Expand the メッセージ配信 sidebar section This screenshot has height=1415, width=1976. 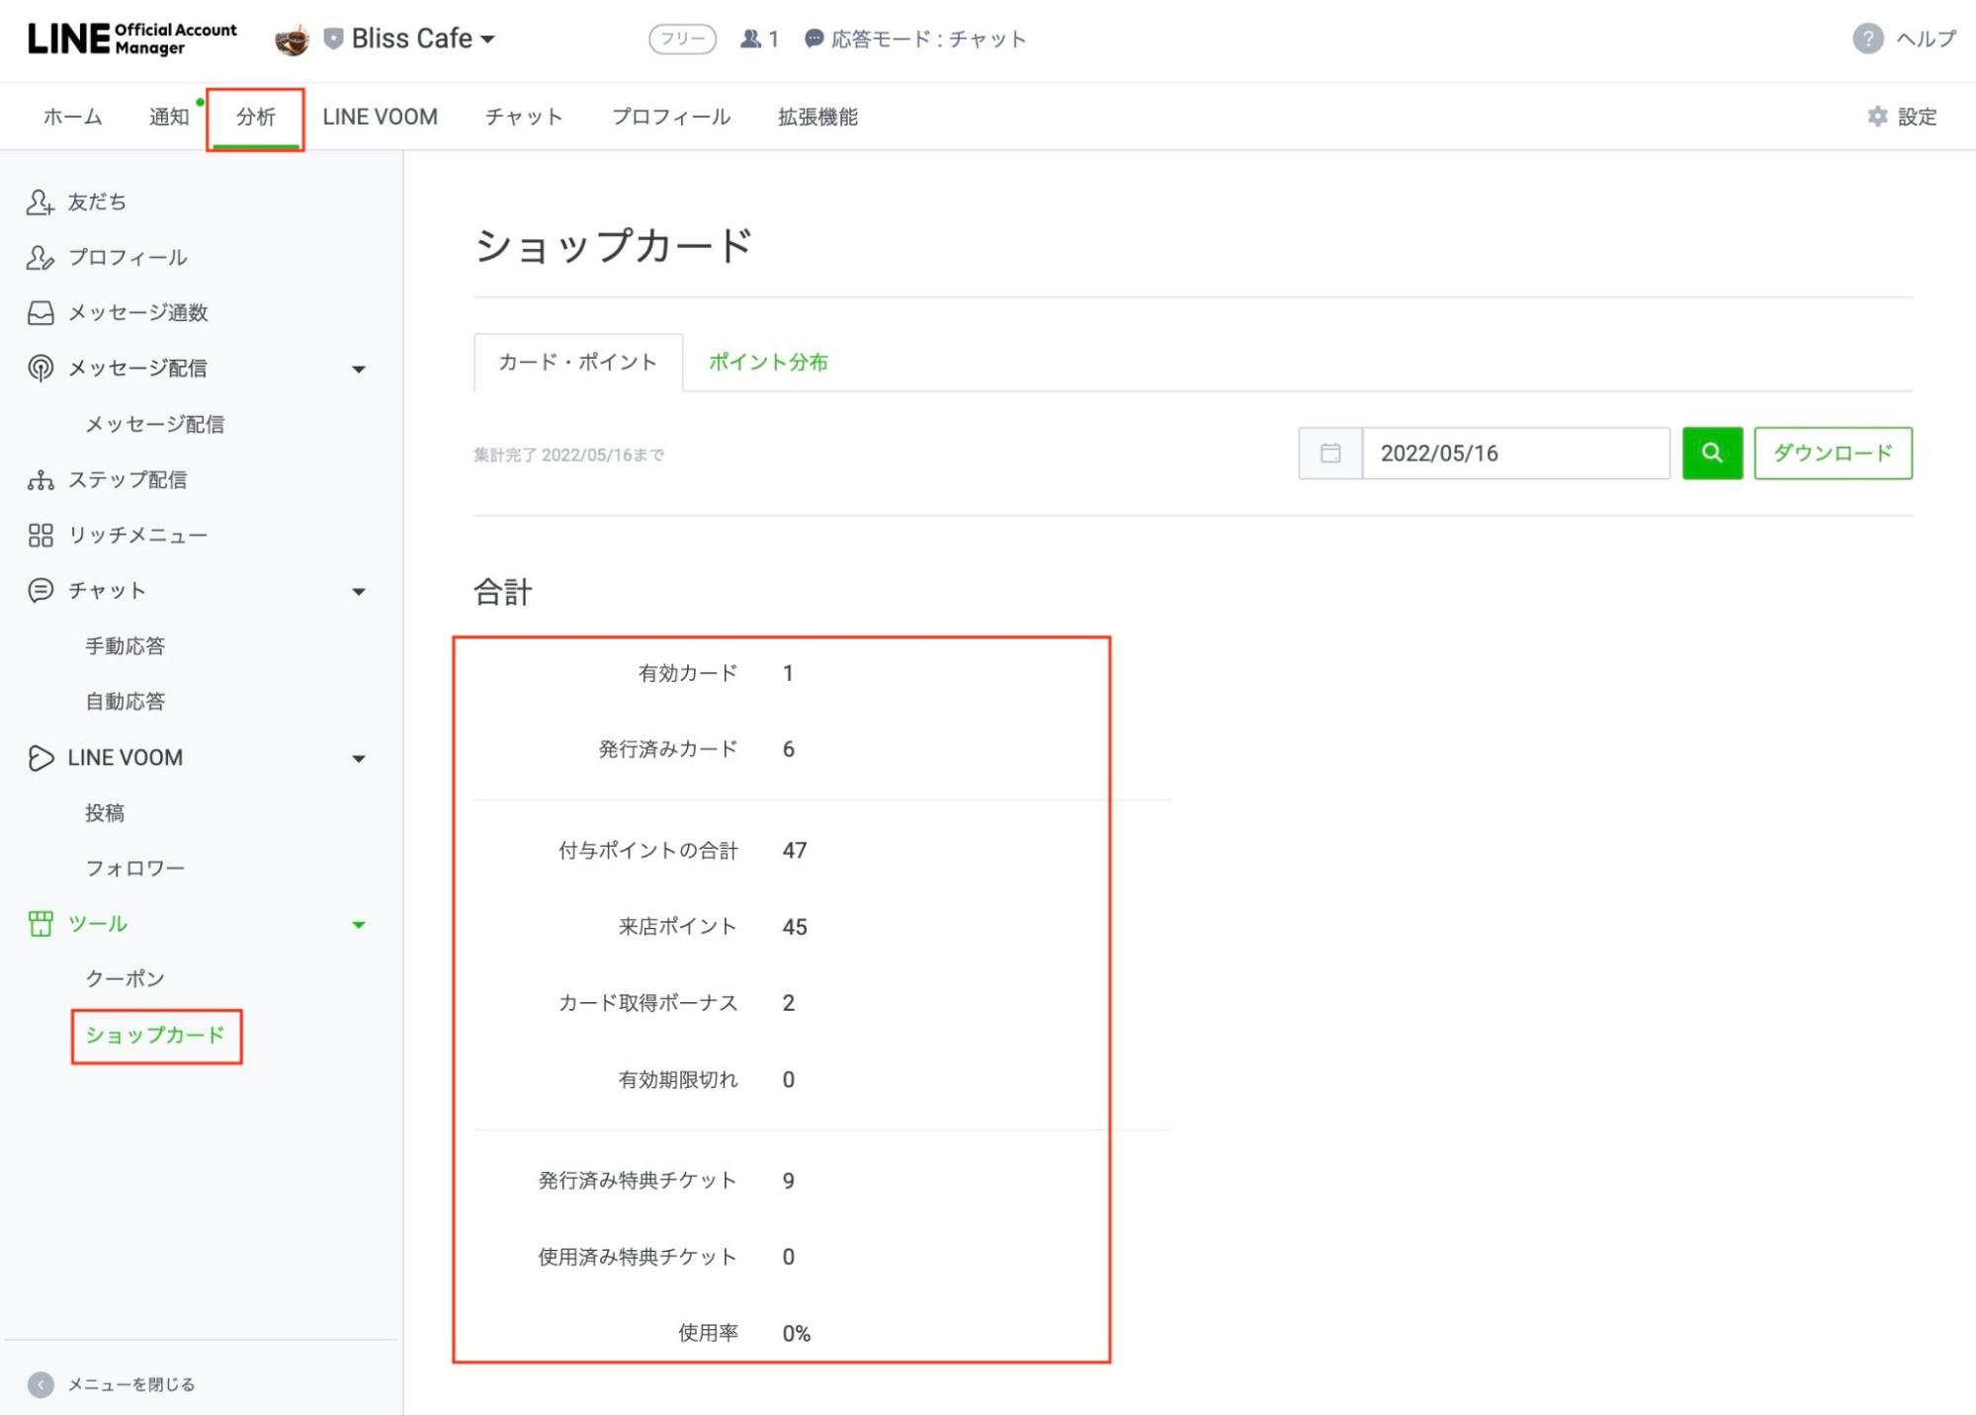(360, 368)
